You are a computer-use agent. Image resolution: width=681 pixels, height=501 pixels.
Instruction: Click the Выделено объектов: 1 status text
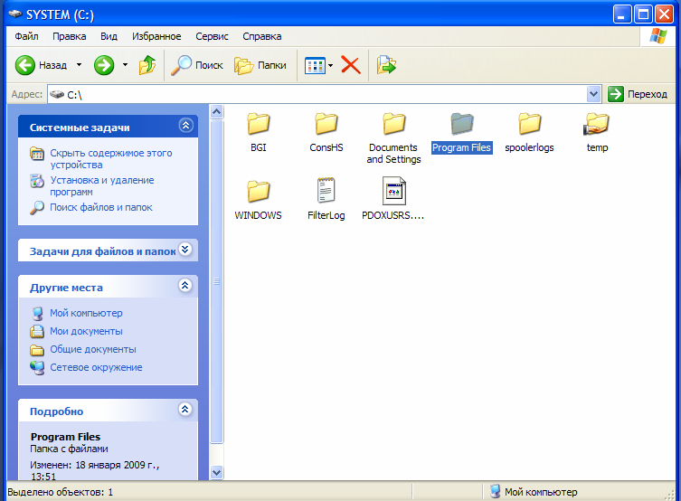click(x=60, y=492)
